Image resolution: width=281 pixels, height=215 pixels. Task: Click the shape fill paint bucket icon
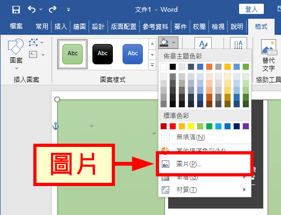tap(164, 42)
